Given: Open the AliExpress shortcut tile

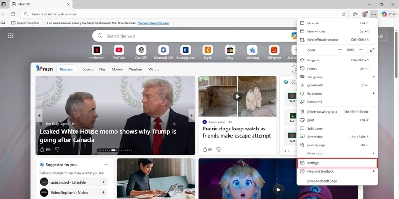Looking at the screenshot, I should point(274,52).
